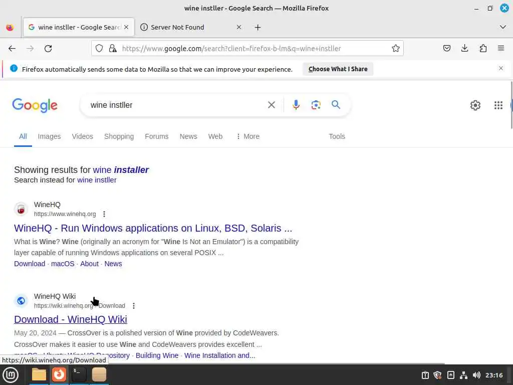Screen dimensions: 513x385
Task: Switch to Forums results
Action: 157,136
